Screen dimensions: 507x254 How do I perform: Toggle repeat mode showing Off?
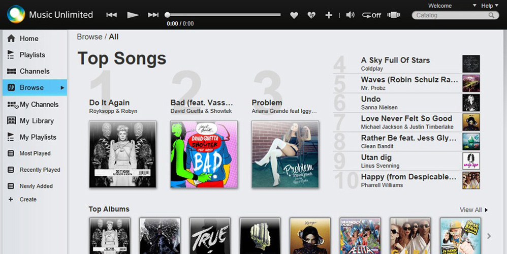click(x=371, y=15)
